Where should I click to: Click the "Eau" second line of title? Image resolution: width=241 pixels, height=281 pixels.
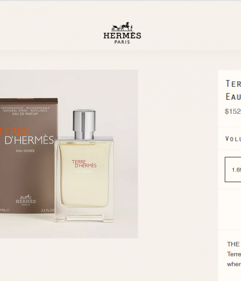click(x=233, y=97)
